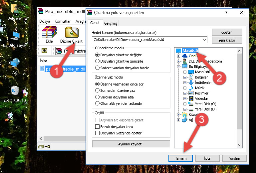Select Ağ network node in tree
The height and width of the screenshot is (173, 256).
coord(191,120)
